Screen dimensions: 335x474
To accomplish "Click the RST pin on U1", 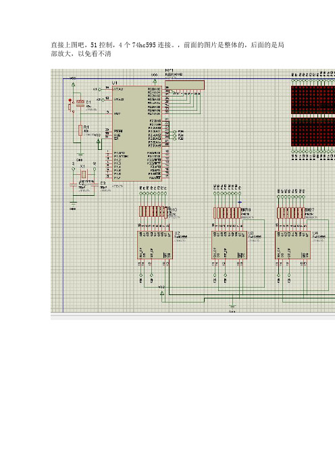I will 118,113.
